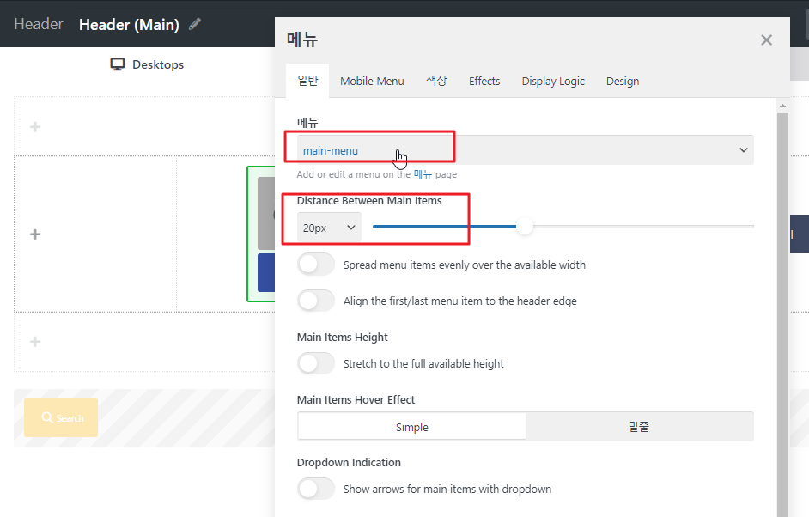Click the Distance Between Main Items slider handle

524,227
